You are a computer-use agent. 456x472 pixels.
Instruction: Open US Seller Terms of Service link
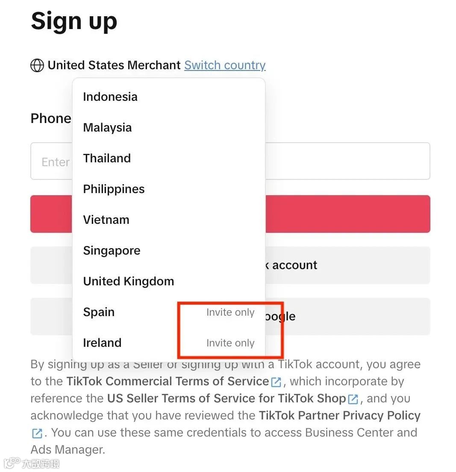click(x=227, y=399)
